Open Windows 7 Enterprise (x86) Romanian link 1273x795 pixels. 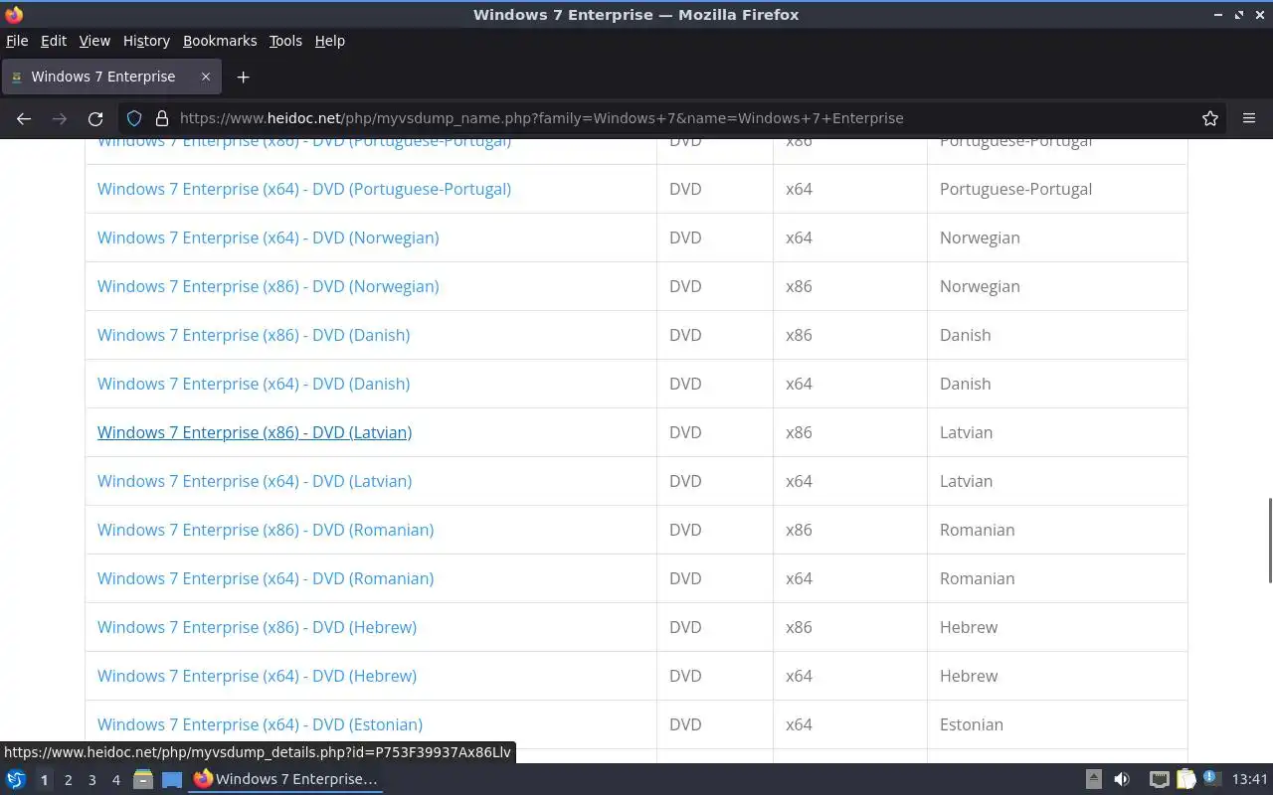pos(266,530)
